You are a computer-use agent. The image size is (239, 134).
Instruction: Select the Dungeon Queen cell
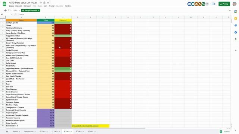pyautogui.click(x=21, y=102)
